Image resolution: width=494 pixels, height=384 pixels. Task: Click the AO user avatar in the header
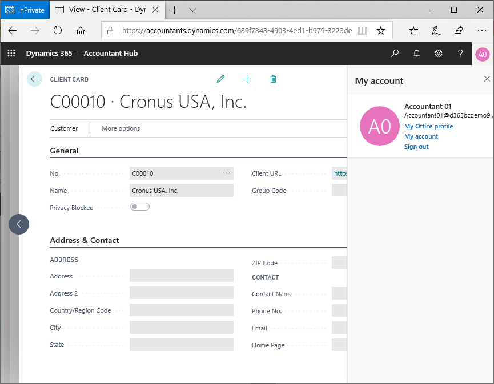483,54
